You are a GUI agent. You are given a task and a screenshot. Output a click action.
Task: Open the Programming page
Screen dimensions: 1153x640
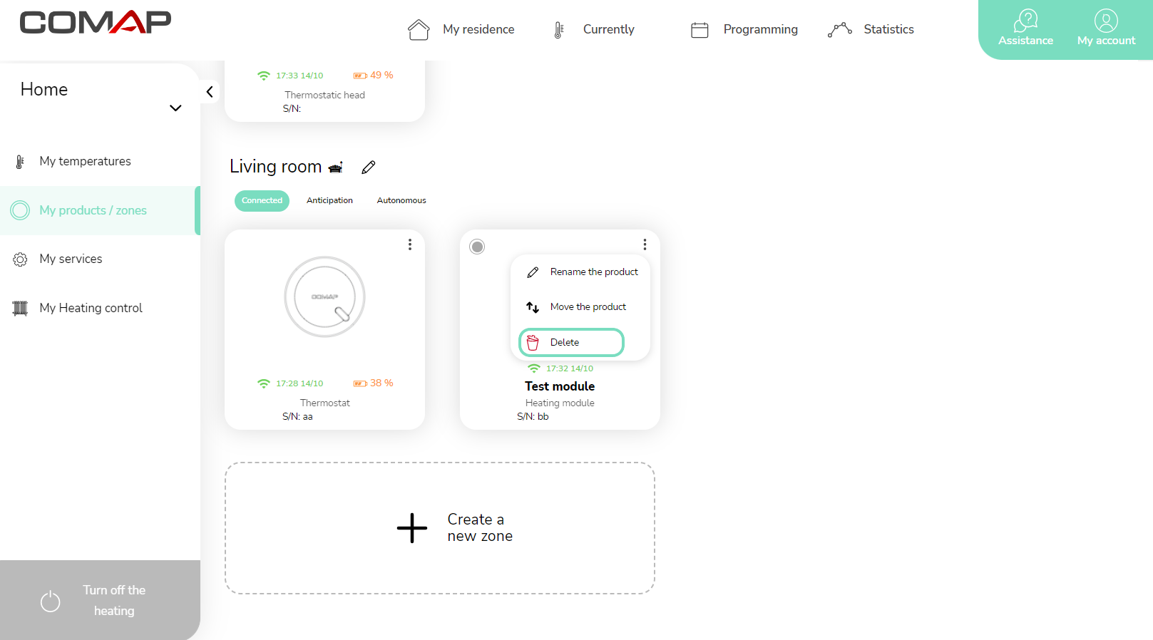[760, 29]
